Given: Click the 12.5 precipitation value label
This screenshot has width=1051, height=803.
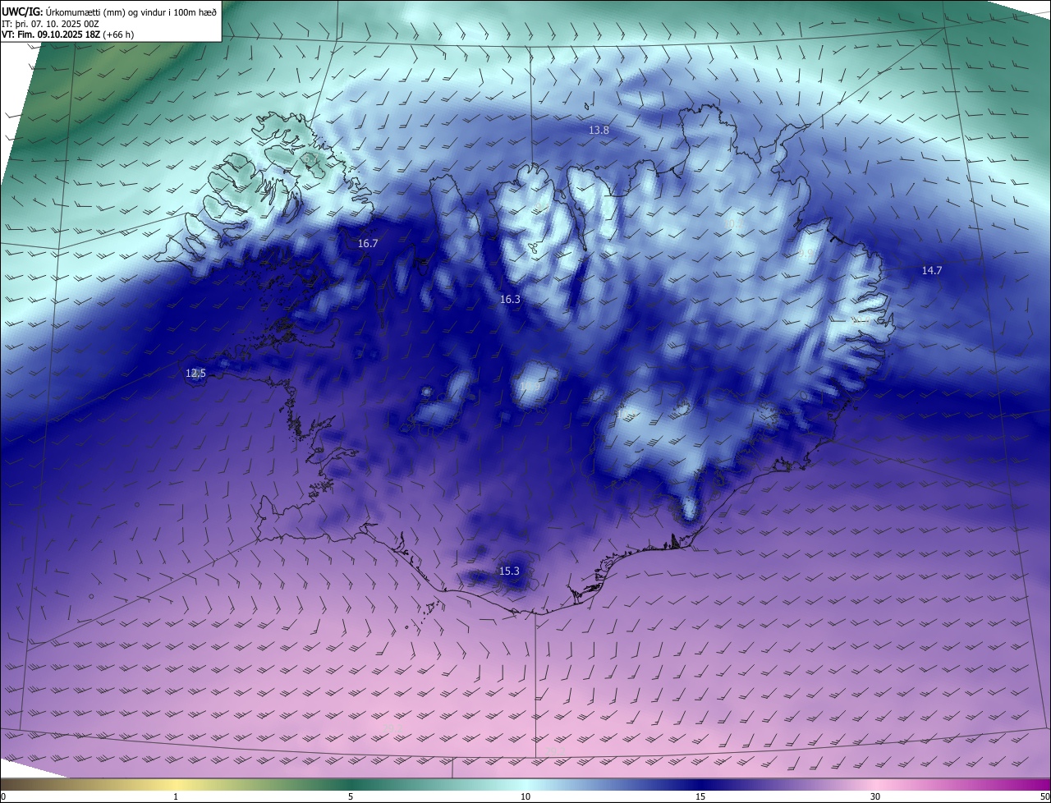Looking at the screenshot, I should (195, 373).
